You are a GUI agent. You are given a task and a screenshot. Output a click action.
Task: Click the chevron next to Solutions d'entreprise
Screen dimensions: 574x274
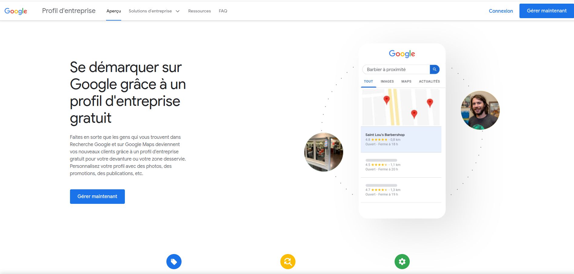pos(178,11)
